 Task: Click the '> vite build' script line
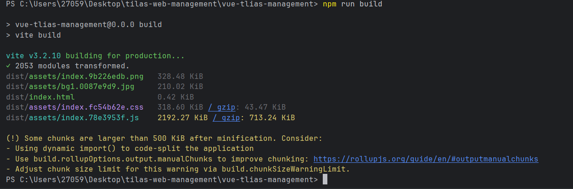tap(33, 35)
